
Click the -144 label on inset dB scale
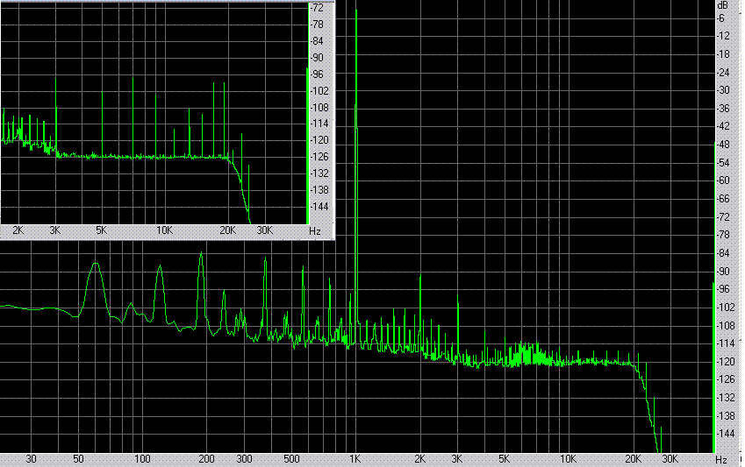pos(319,207)
